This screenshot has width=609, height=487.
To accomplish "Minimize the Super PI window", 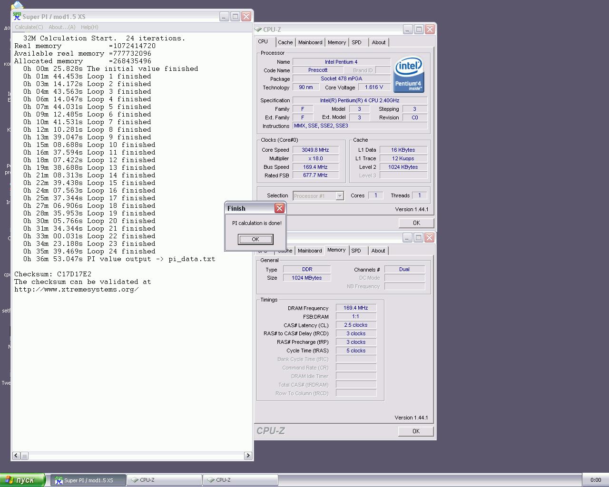I will coord(224,16).
